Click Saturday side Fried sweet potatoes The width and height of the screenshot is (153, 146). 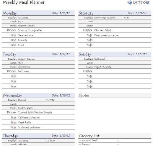tap(106, 35)
